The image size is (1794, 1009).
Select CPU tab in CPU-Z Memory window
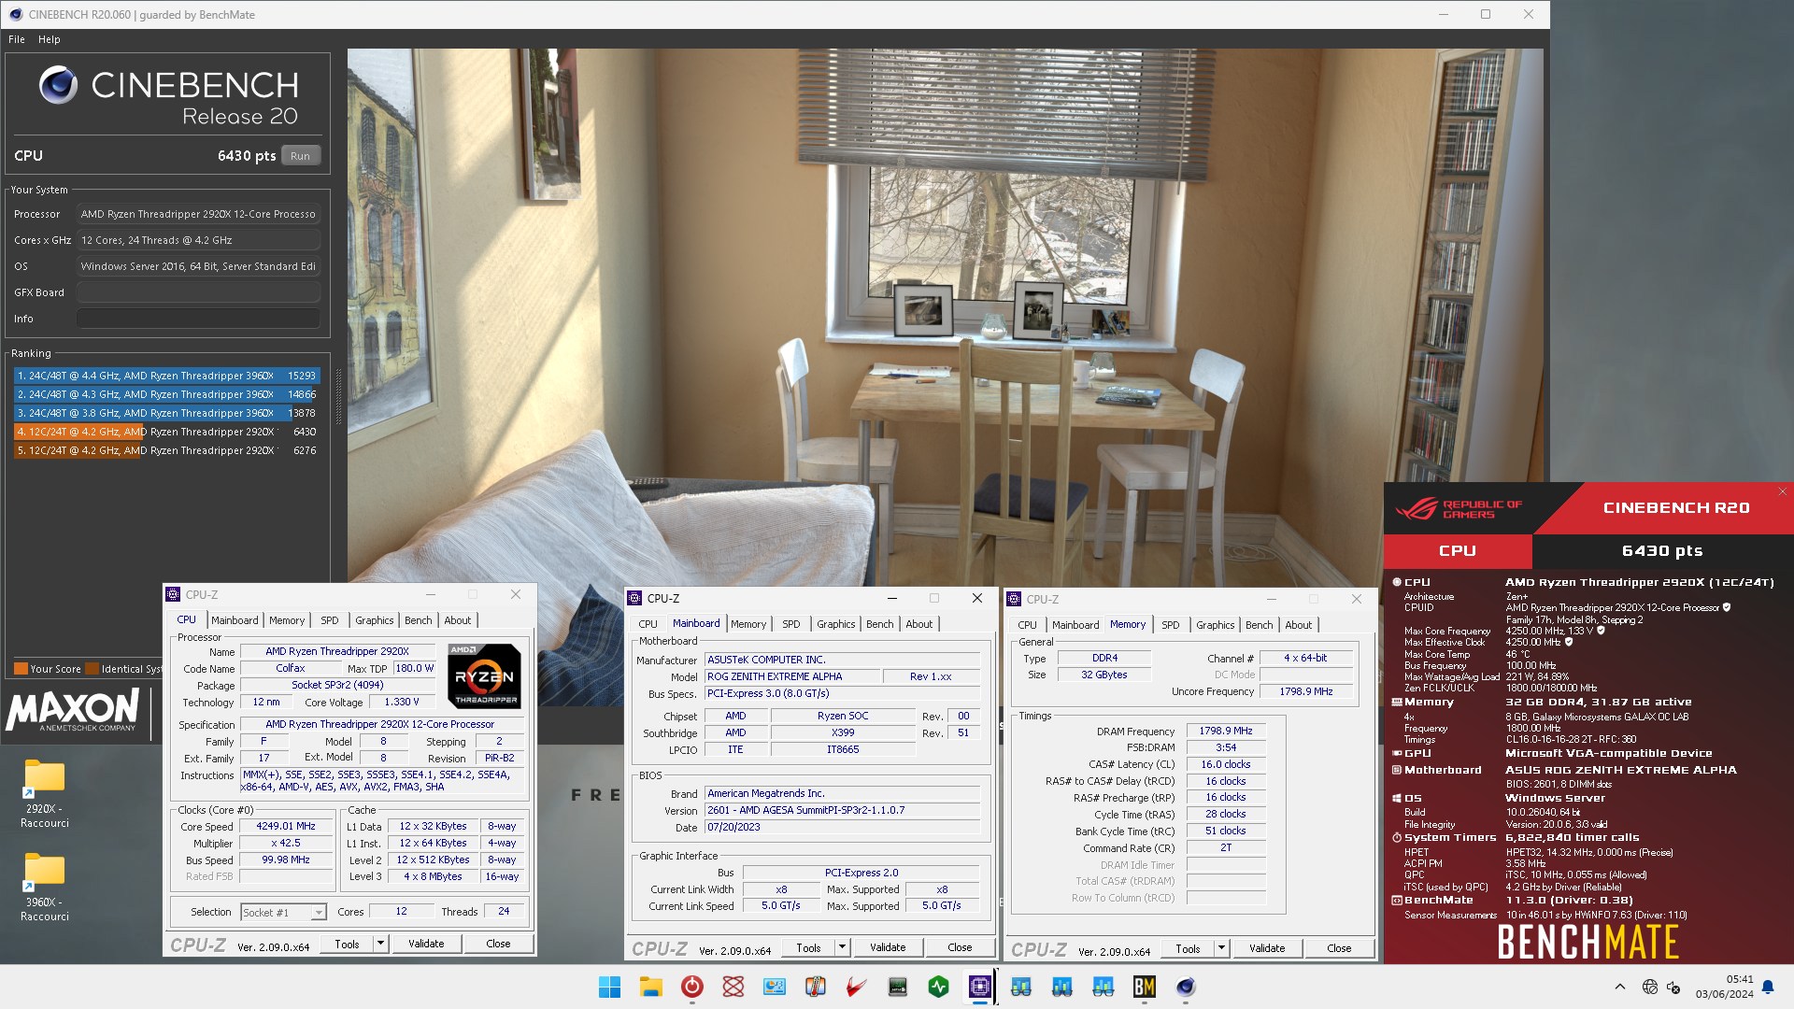click(x=1027, y=625)
